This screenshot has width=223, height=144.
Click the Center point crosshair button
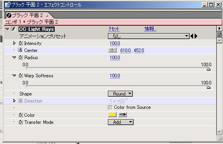pyautogui.click(x=112, y=50)
